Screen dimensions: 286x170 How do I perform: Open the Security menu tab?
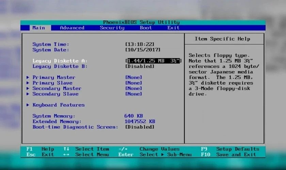coord(112,28)
